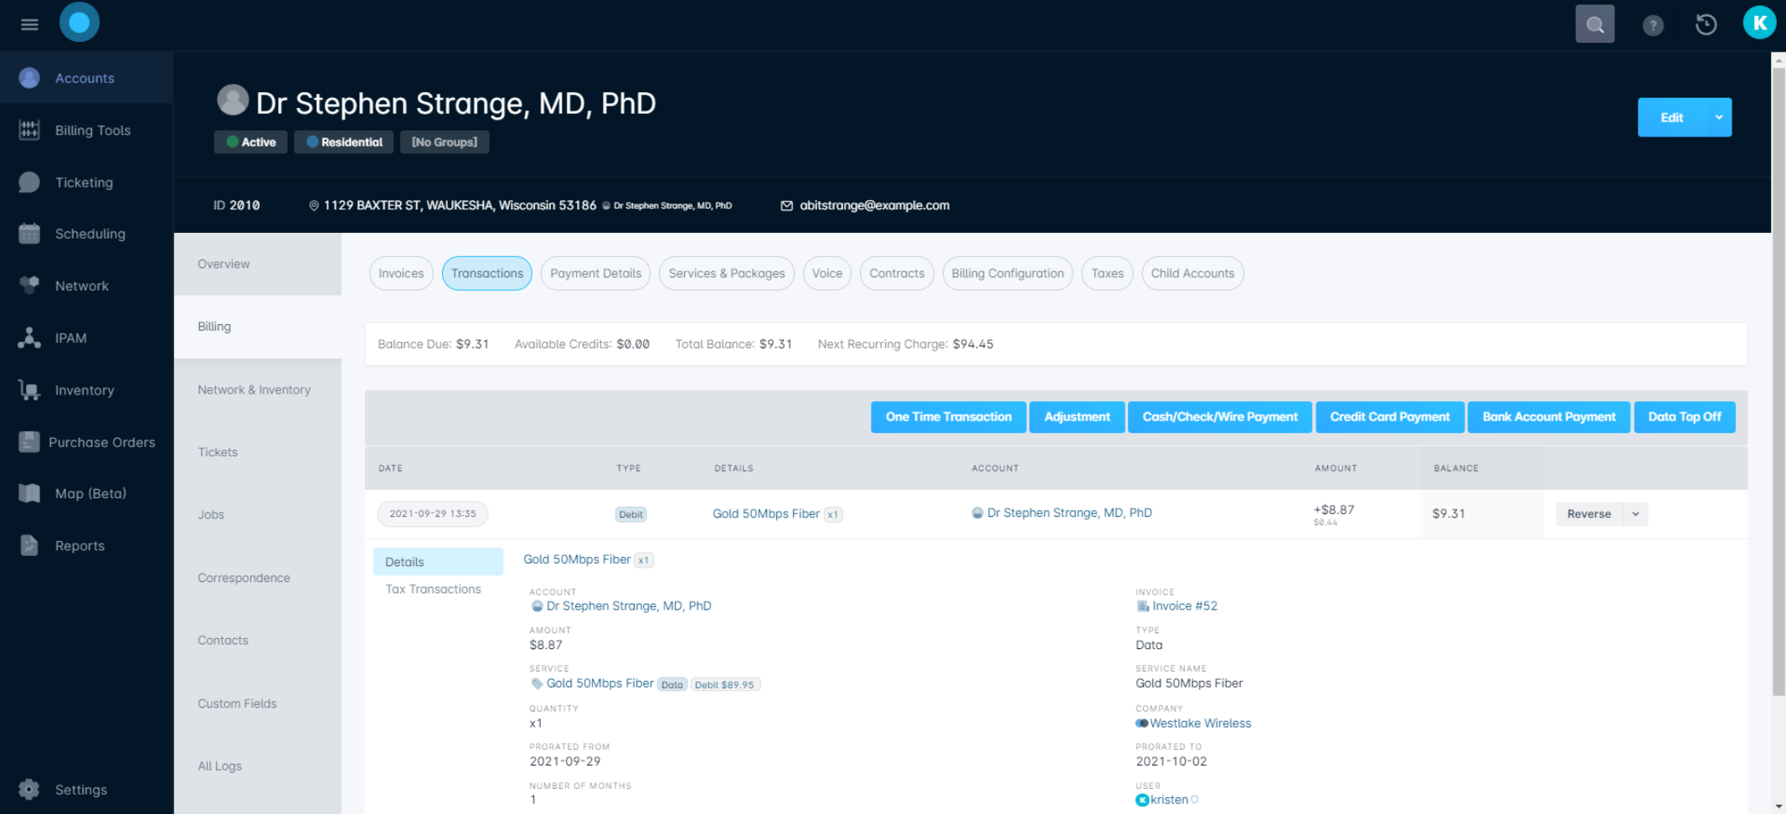Click the kristen user avatar icon
1786x814 pixels.
(1142, 800)
